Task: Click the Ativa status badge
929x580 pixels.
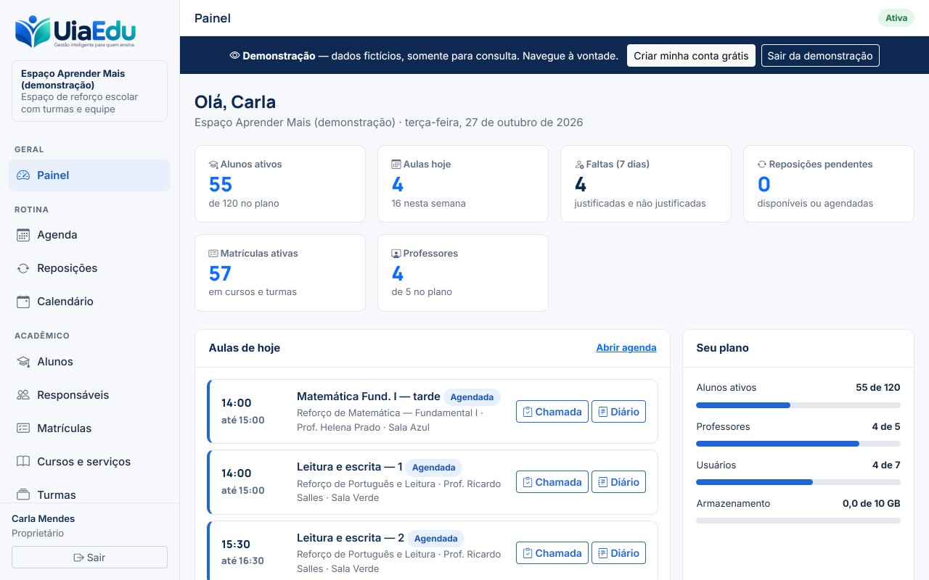Action: coord(896,18)
